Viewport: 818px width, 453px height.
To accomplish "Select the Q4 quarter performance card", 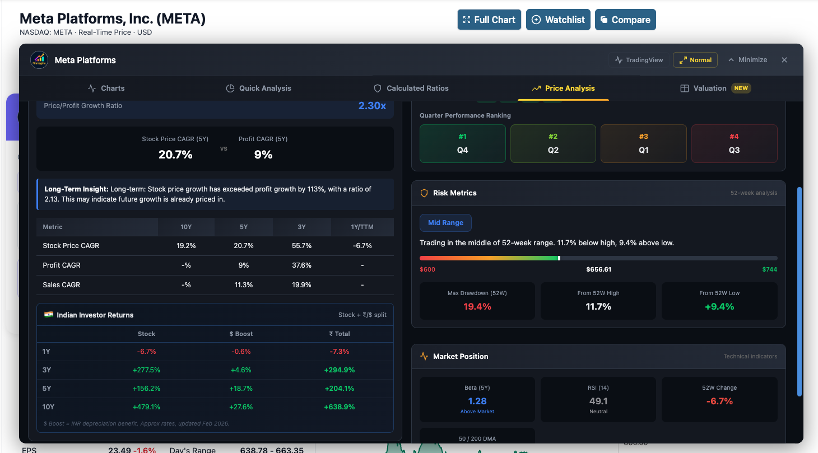I will [463, 143].
